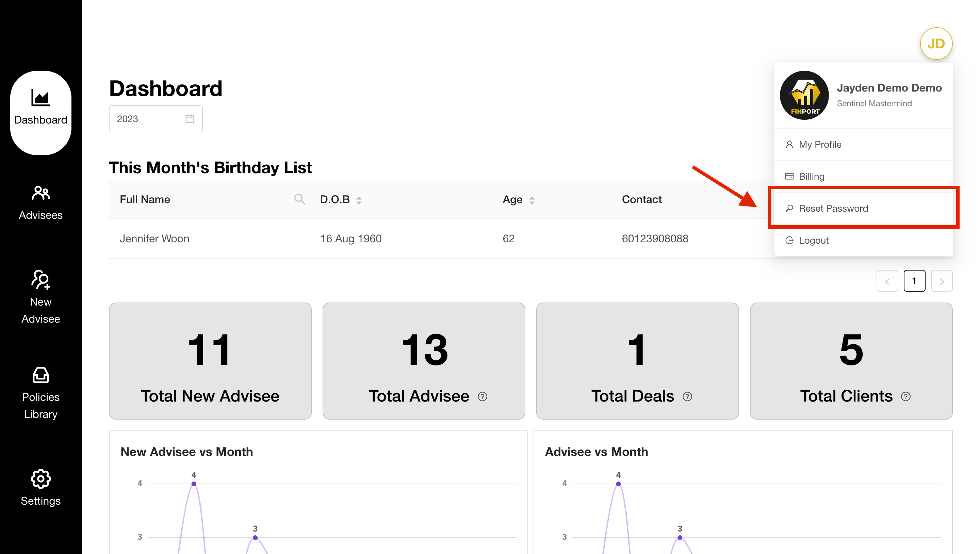The height and width of the screenshot is (554, 980).
Task: Click the value-4 data point in New Advisee chart
Action: pos(194,484)
